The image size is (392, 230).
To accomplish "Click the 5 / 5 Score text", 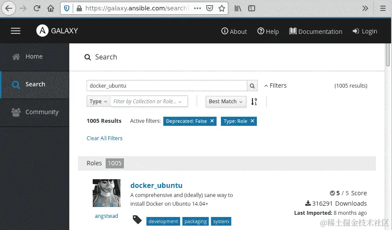I will 348,193.
